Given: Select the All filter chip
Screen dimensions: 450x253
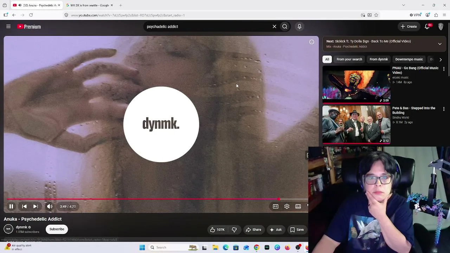Looking at the screenshot, I should (327, 59).
